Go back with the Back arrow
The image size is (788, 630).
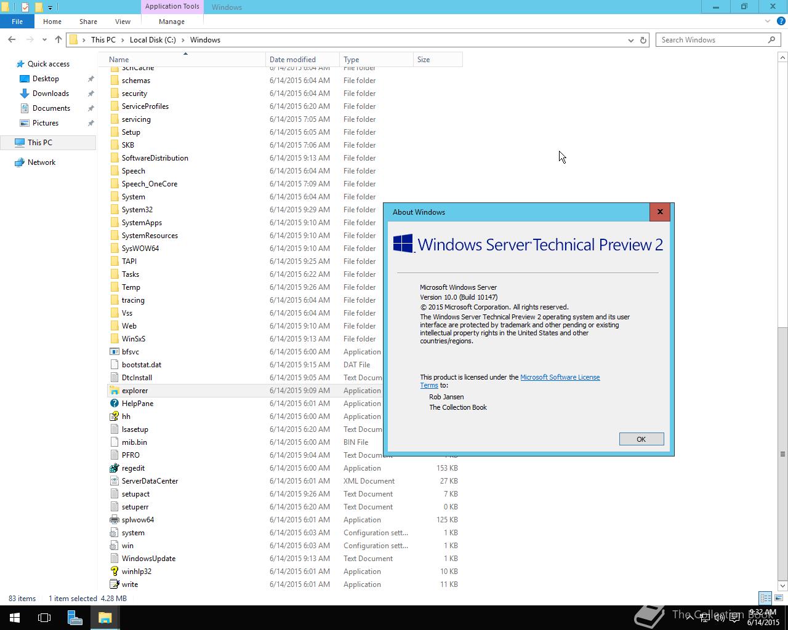coord(12,40)
